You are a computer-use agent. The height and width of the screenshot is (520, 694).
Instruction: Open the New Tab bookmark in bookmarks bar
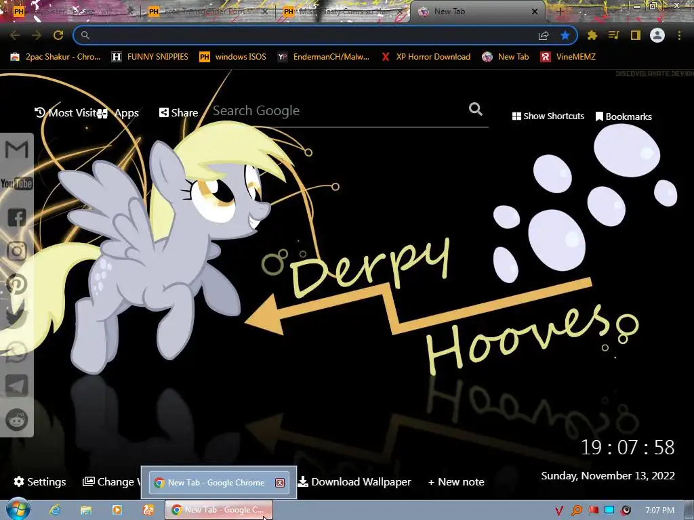pyautogui.click(x=506, y=57)
